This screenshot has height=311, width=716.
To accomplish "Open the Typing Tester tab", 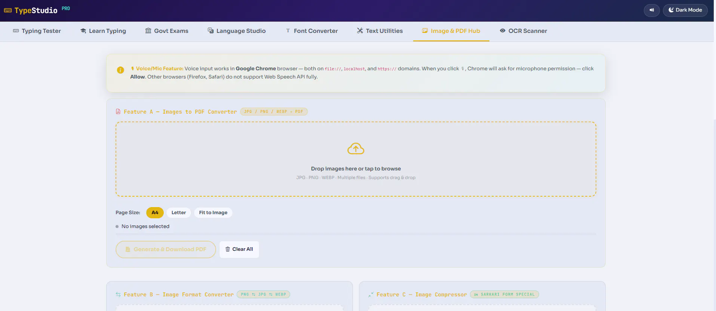I will click(x=37, y=31).
